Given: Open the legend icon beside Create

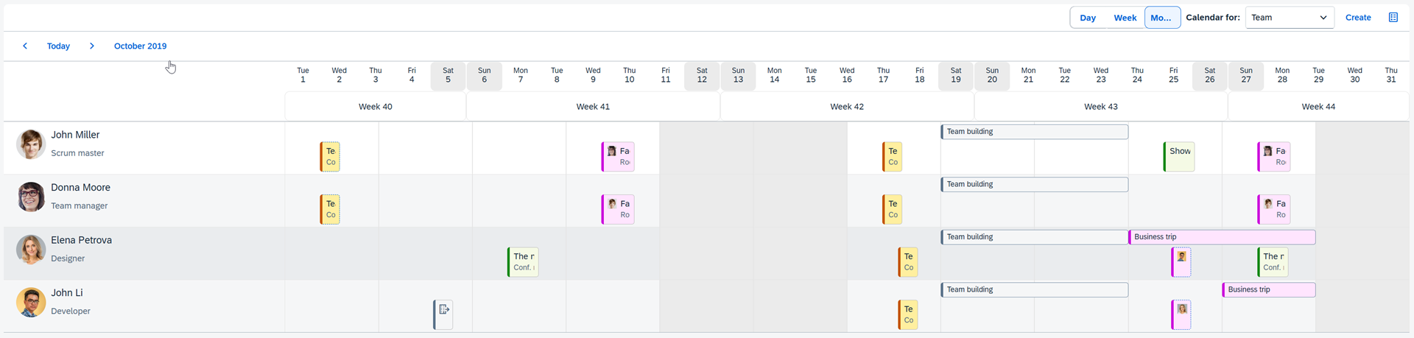Looking at the screenshot, I should click(x=1393, y=18).
